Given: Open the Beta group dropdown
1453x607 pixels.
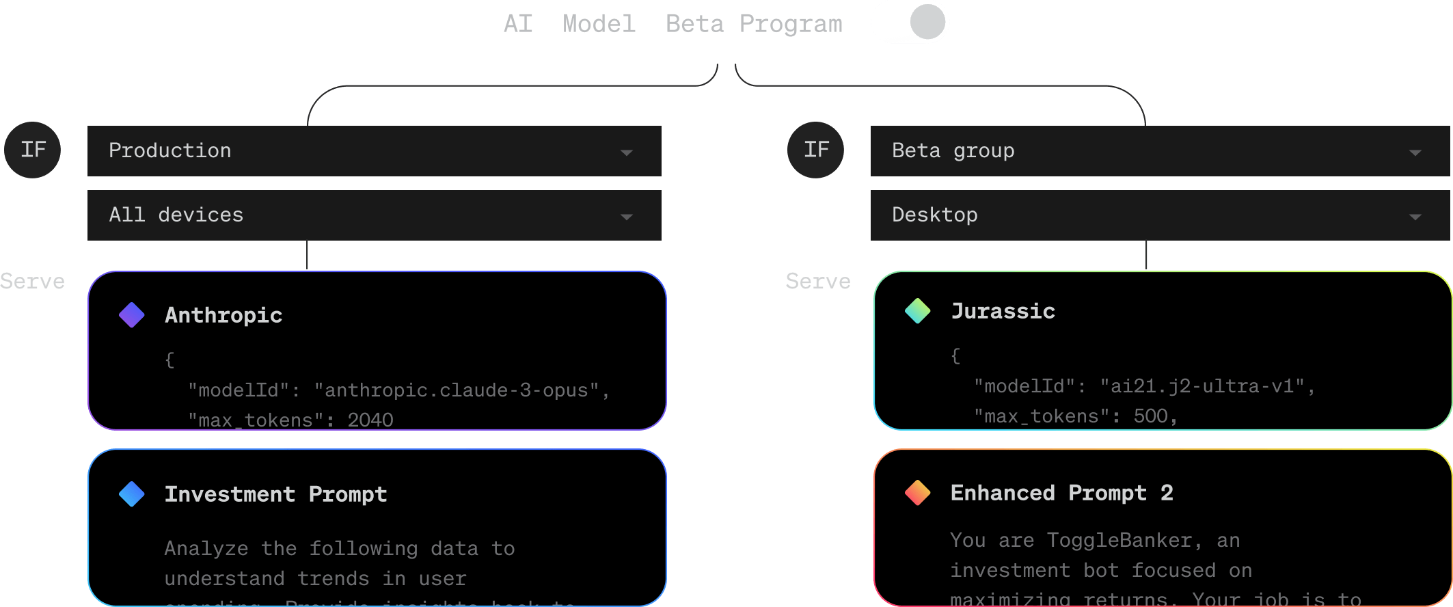Looking at the screenshot, I should click(x=1160, y=151).
